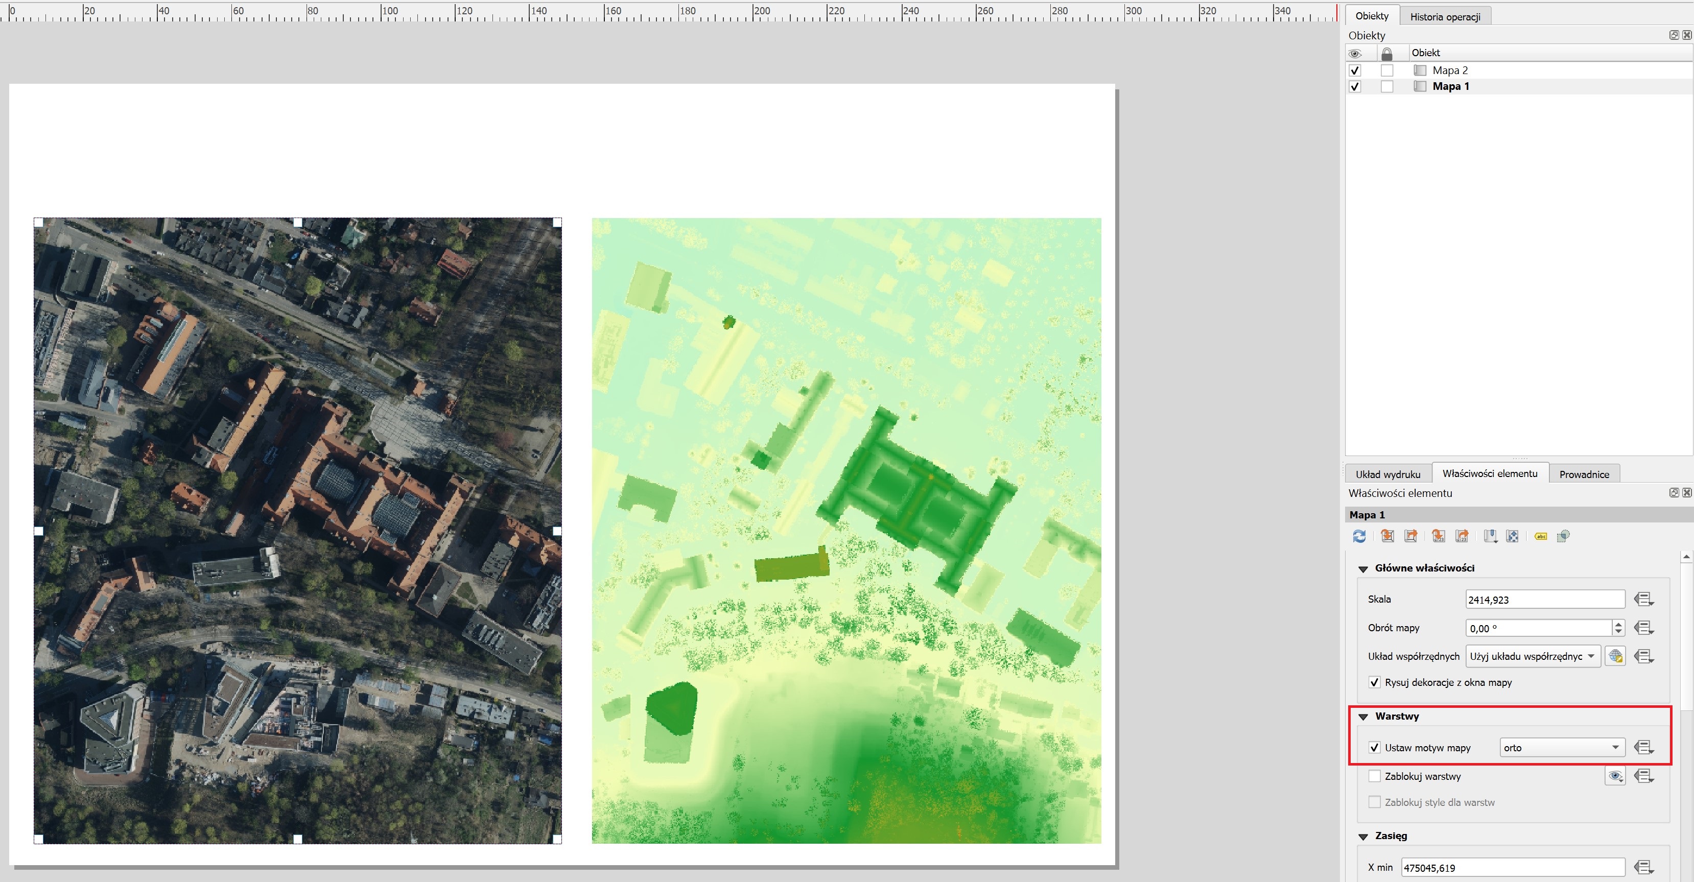
Task: Click data-defined override for Układ współrzędnych
Action: [x=1644, y=656]
